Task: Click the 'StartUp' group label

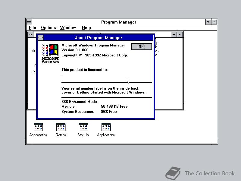Action: [x=83, y=135]
